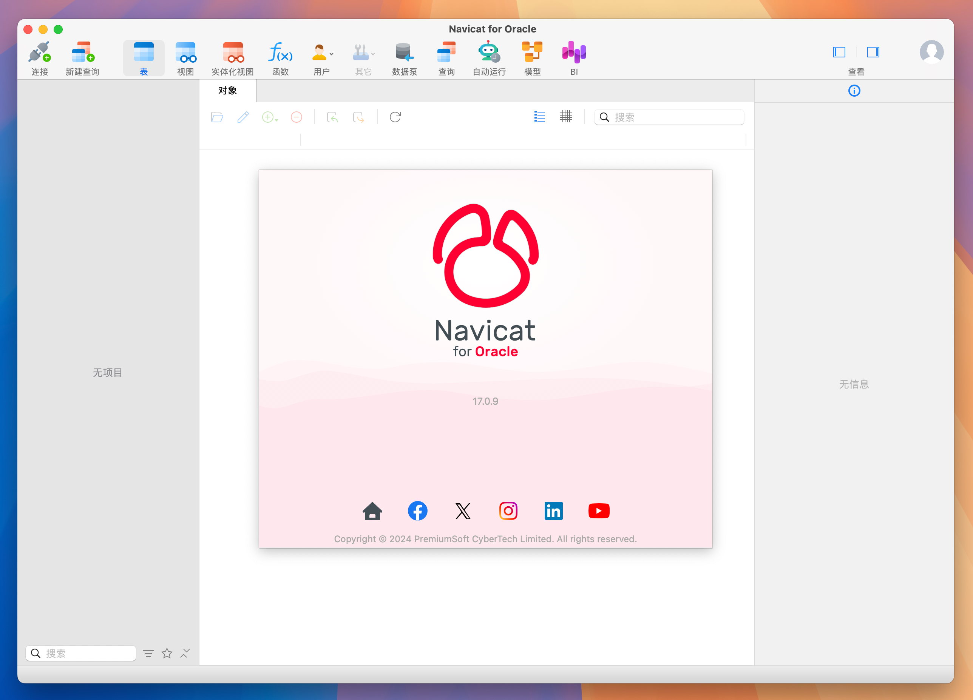Screen dimensions: 973x700
Task: Select the 表 (Table) toolbar icon
Action: [x=143, y=58]
